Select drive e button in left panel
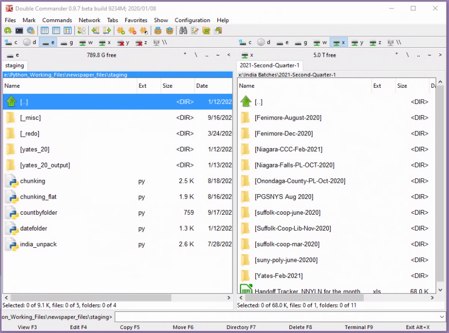Screen dimensions: 449x333 point(48,43)
